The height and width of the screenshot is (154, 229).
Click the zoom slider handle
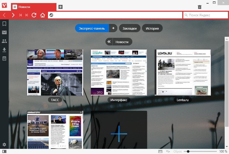point(188,151)
